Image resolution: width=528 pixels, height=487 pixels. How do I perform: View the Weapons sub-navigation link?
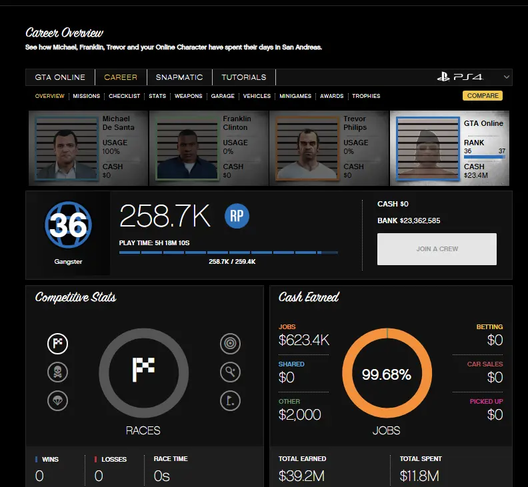pos(188,96)
